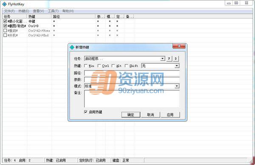255x165 pixels.
Task: Click the F button beside the task combo
Action: (169, 59)
